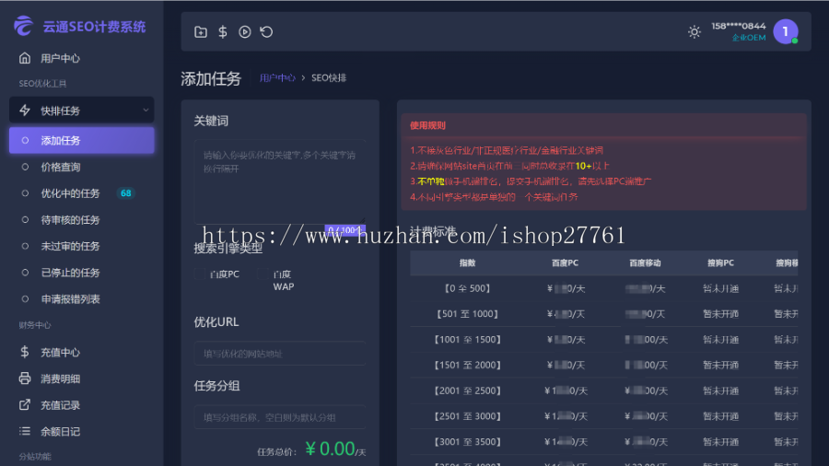This screenshot has width=829, height=466.
Task: Click the dollar sign toolbar icon
Action: click(223, 31)
